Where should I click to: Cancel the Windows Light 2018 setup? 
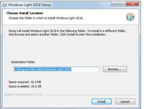coord(125,102)
